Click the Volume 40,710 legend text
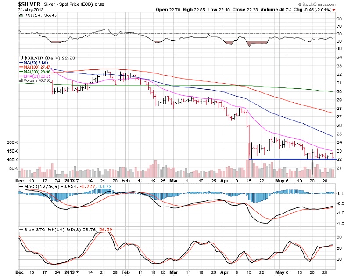 pyautogui.click(x=37, y=80)
